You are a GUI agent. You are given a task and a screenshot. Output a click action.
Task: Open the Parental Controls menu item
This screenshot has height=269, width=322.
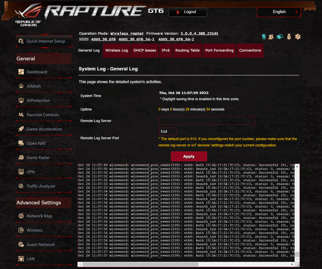(44, 115)
